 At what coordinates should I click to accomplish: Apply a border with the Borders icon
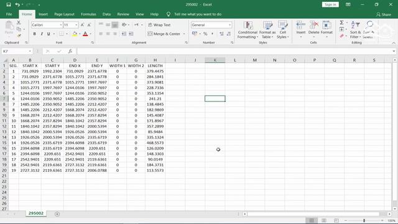click(62, 34)
